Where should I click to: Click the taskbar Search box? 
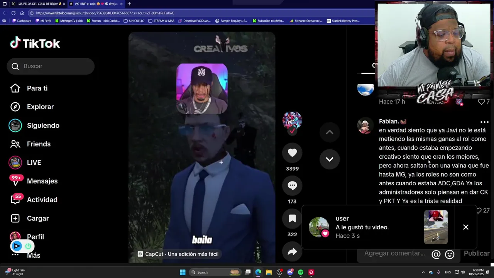(x=216, y=272)
